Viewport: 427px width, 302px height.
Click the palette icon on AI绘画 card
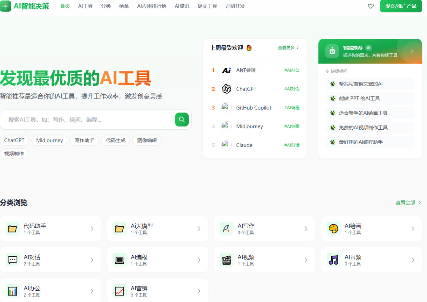pos(333,228)
